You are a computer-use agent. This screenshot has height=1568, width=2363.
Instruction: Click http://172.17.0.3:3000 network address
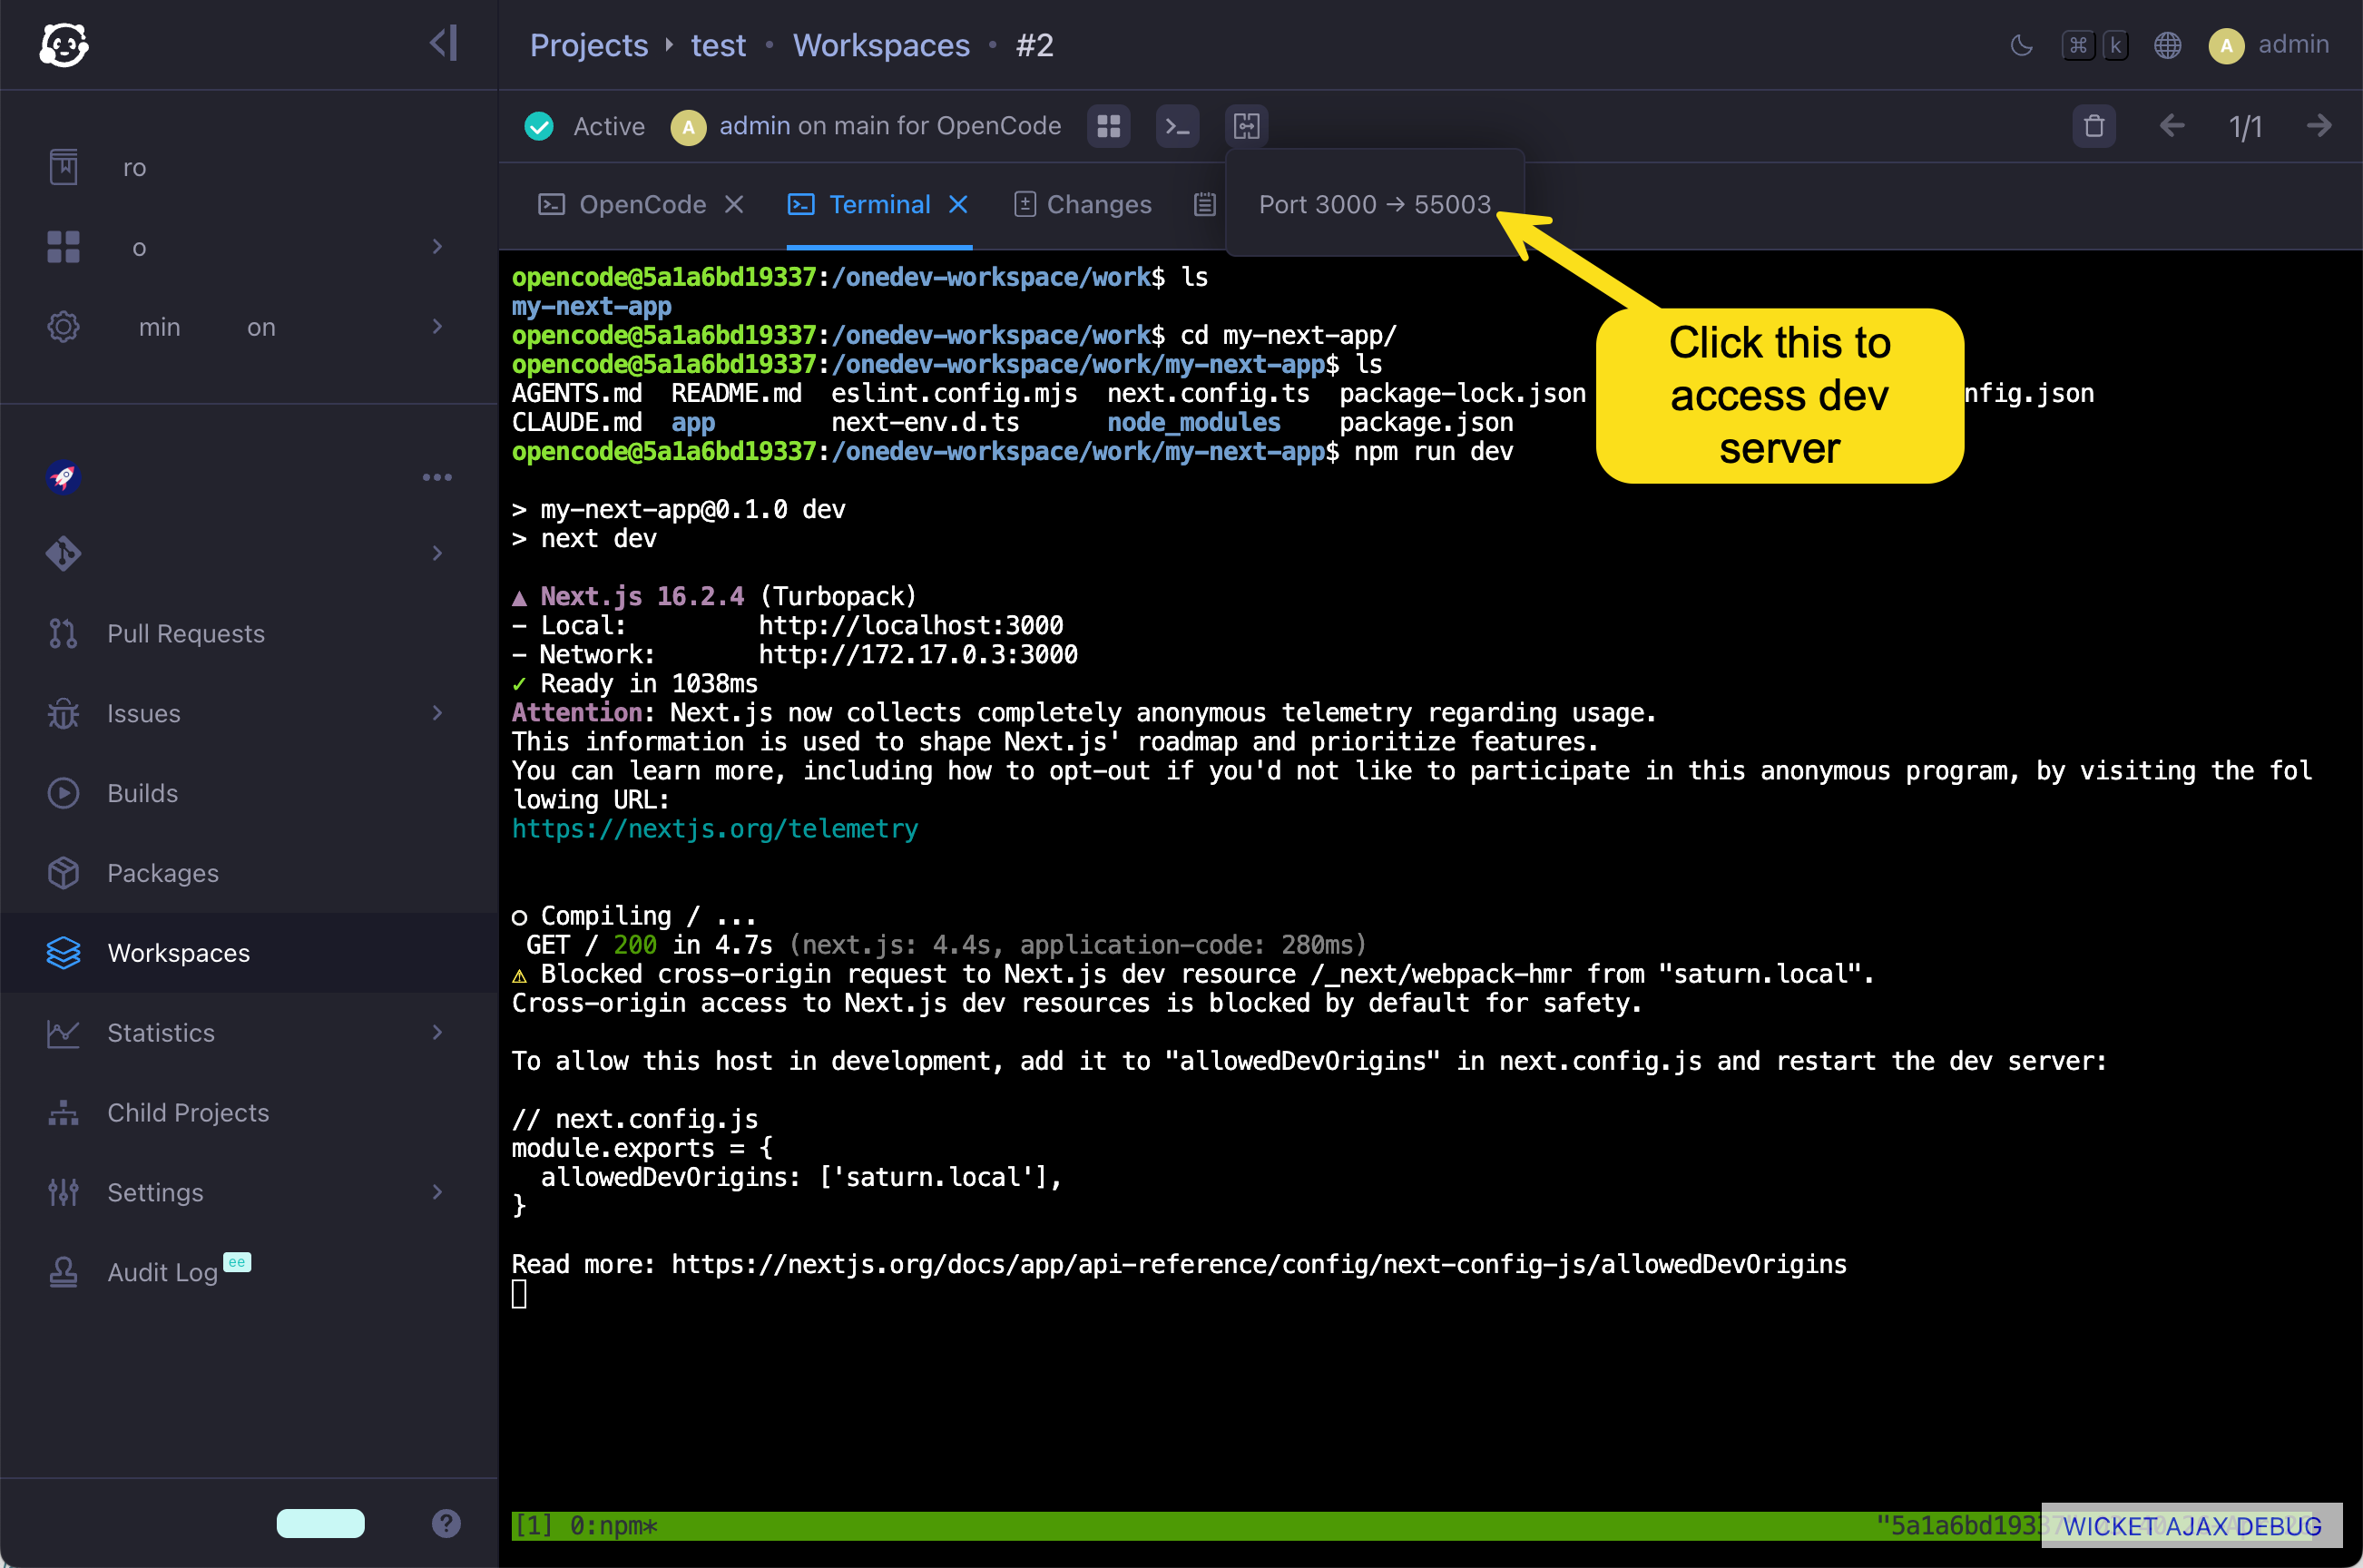coord(918,654)
